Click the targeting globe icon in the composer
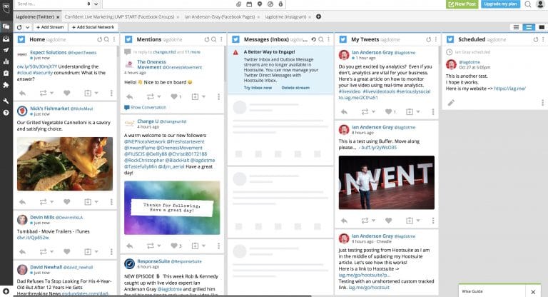Viewport: 548px width, 297px height. coord(270,4)
